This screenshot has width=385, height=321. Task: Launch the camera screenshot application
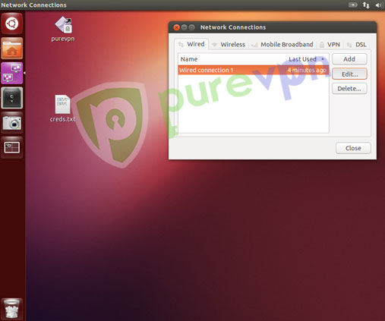[12, 123]
